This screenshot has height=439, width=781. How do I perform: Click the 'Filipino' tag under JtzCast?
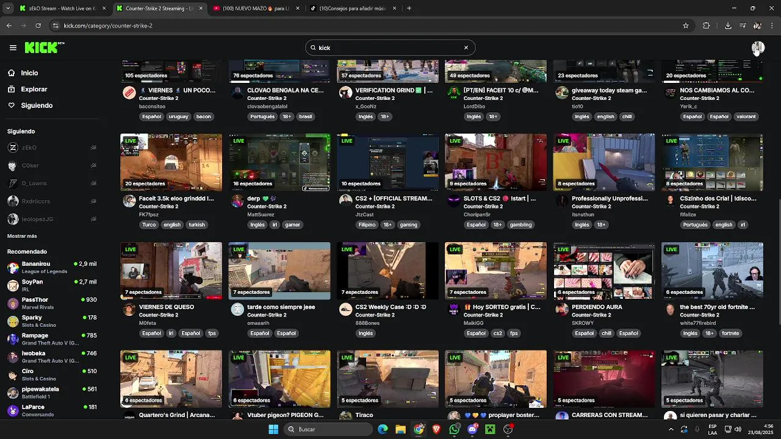(367, 225)
